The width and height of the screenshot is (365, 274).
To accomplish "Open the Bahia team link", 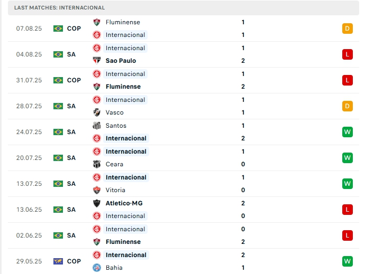I will pos(114,268).
